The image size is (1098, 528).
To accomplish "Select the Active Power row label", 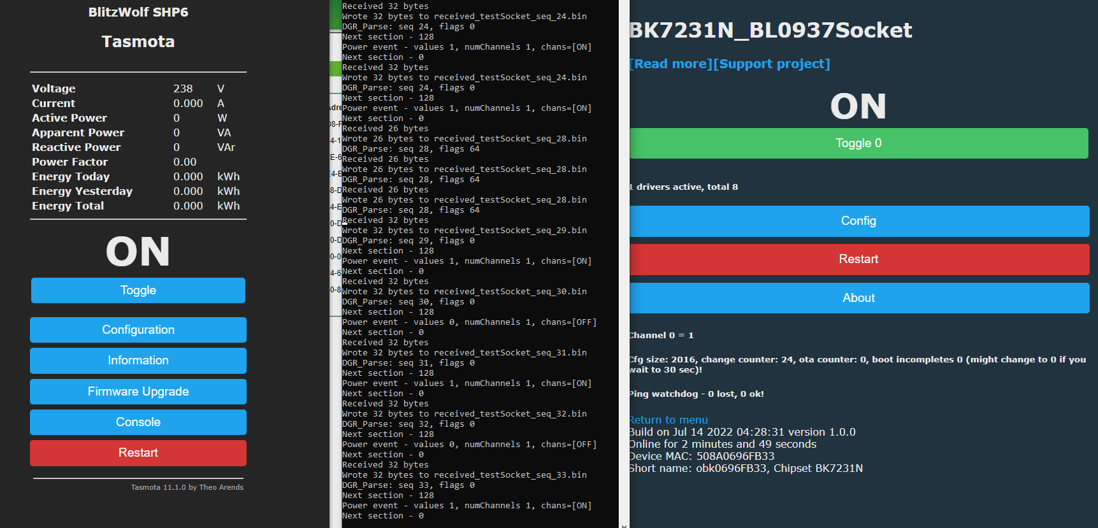I will [69, 118].
